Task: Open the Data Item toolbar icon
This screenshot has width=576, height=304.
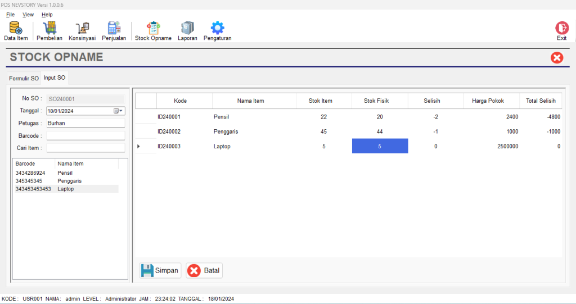Action: [x=16, y=31]
